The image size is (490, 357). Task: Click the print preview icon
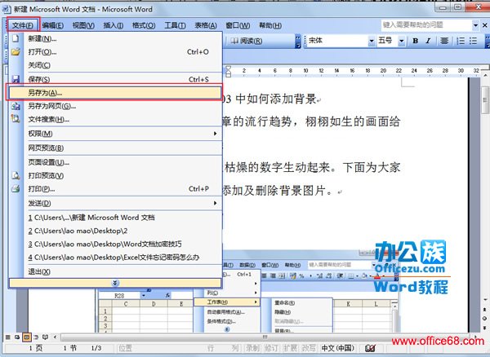pyautogui.click(x=16, y=175)
